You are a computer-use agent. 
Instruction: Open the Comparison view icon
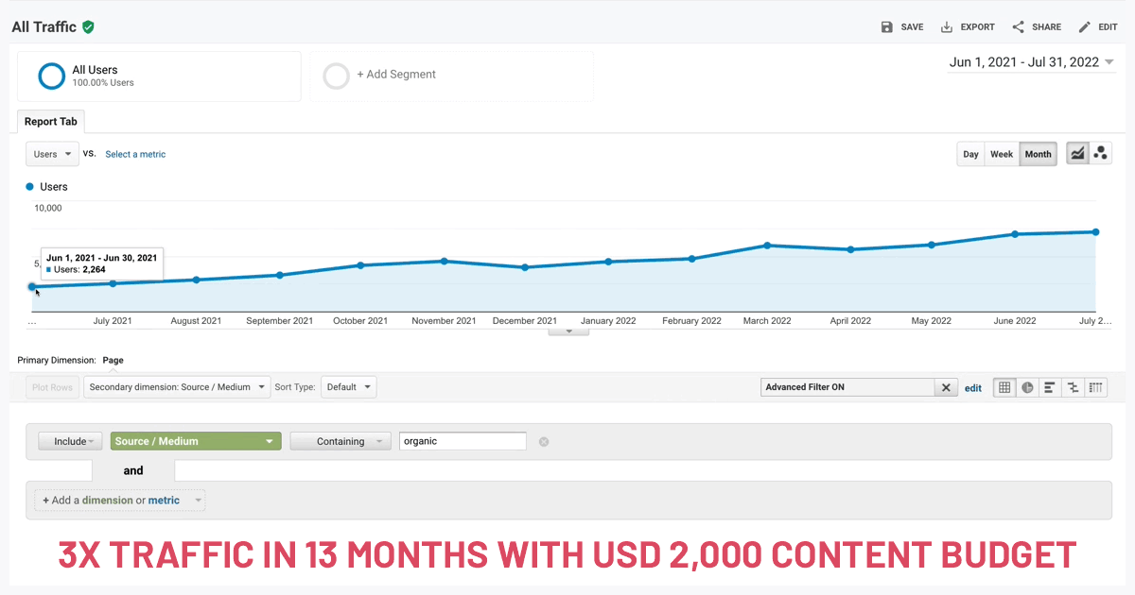coord(1073,387)
